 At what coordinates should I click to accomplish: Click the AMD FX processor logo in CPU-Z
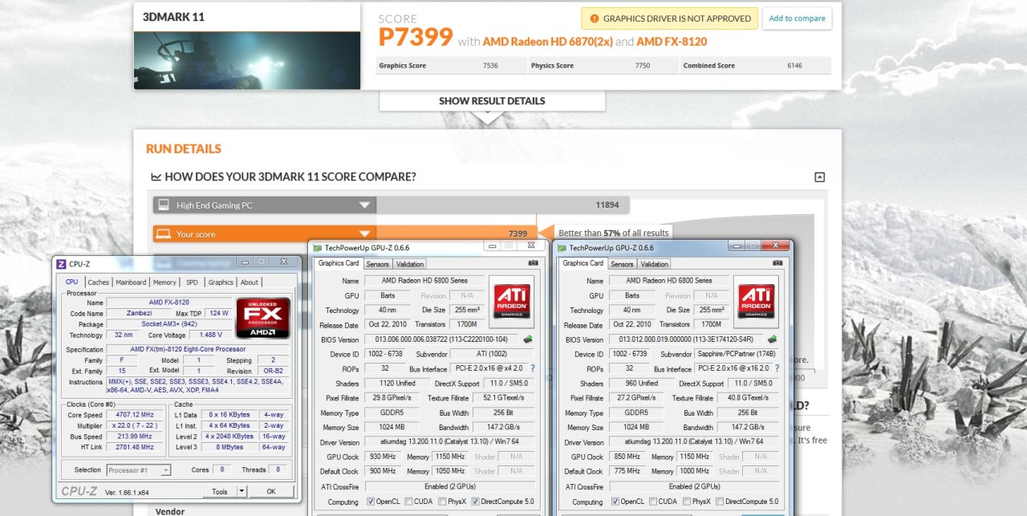[262, 319]
